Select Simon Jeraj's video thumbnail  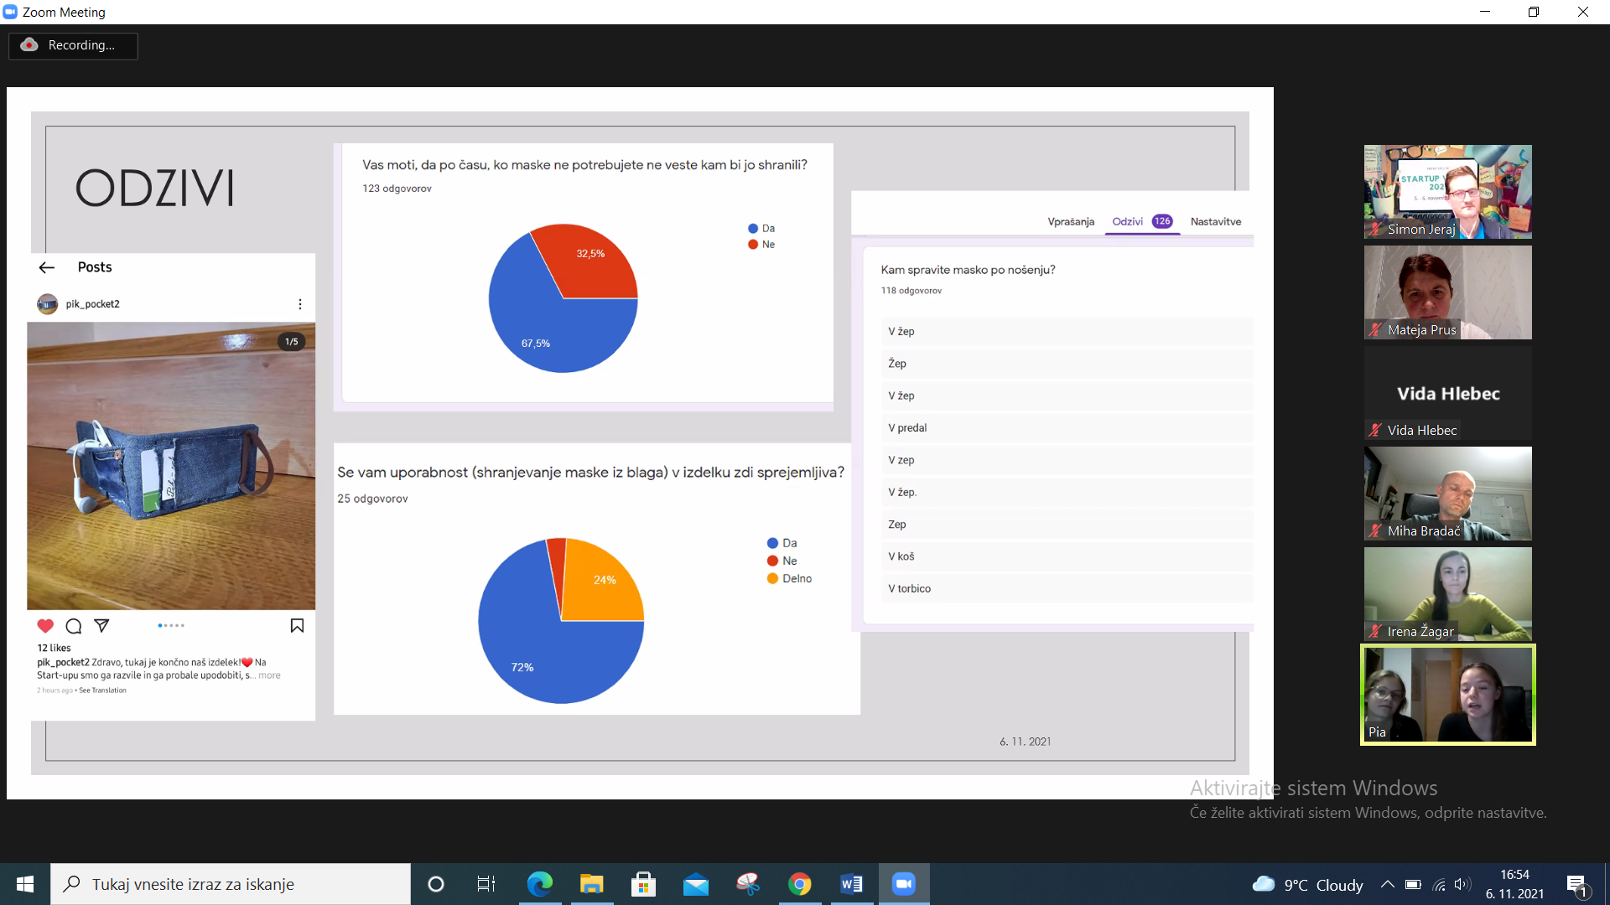click(1447, 192)
